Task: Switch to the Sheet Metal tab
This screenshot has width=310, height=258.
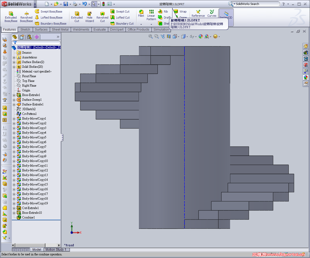Action: [x=60, y=29]
